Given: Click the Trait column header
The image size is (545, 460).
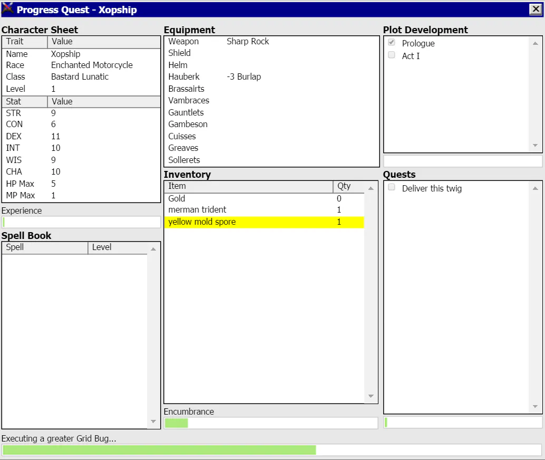Looking at the screenshot, I should [25, 42].
